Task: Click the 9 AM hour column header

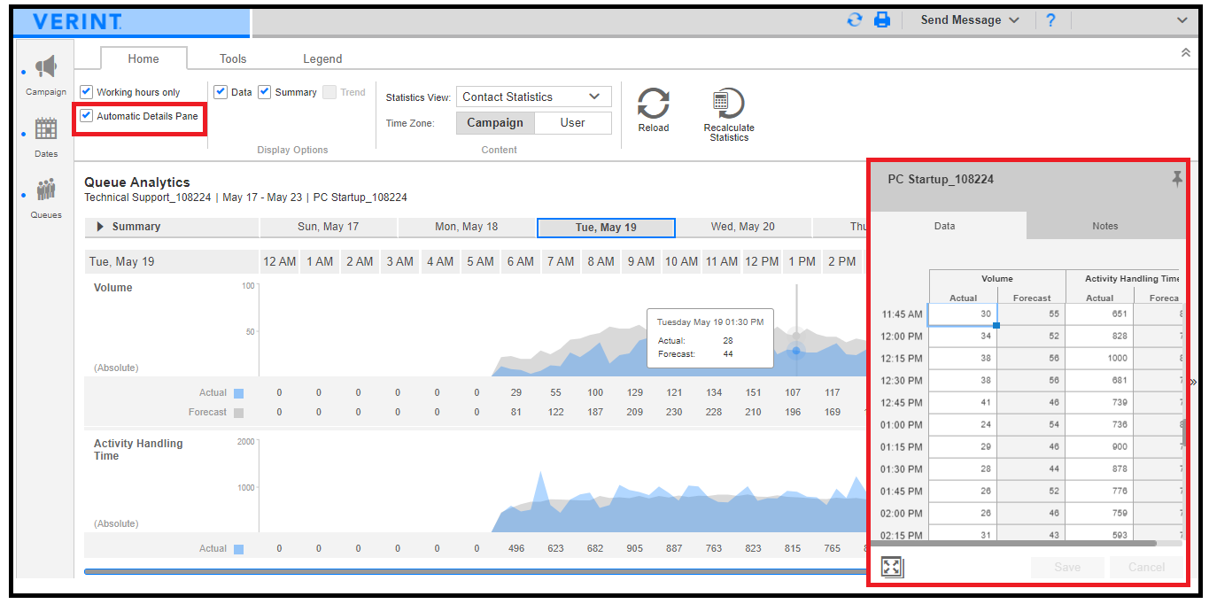Action: [x=640, y=261]
